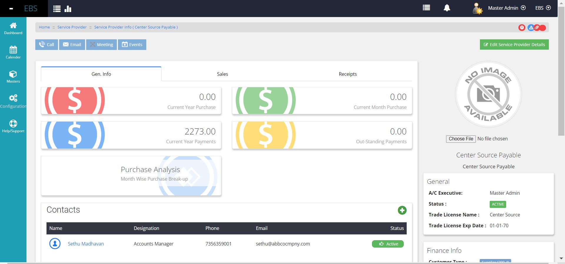Click the notification bell icon
This screenshot has width=565, height=264.
click(447, 8)
